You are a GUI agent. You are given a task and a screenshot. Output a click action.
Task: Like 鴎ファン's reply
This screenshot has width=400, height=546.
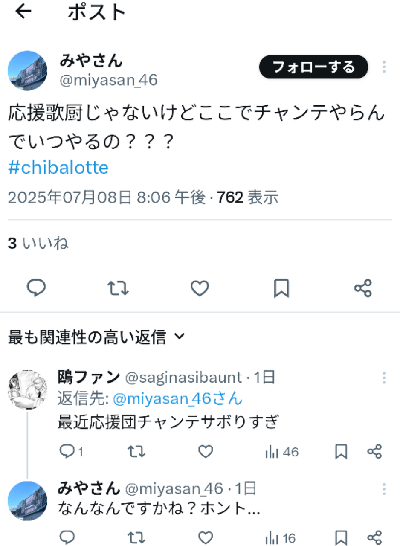(206, 452)
